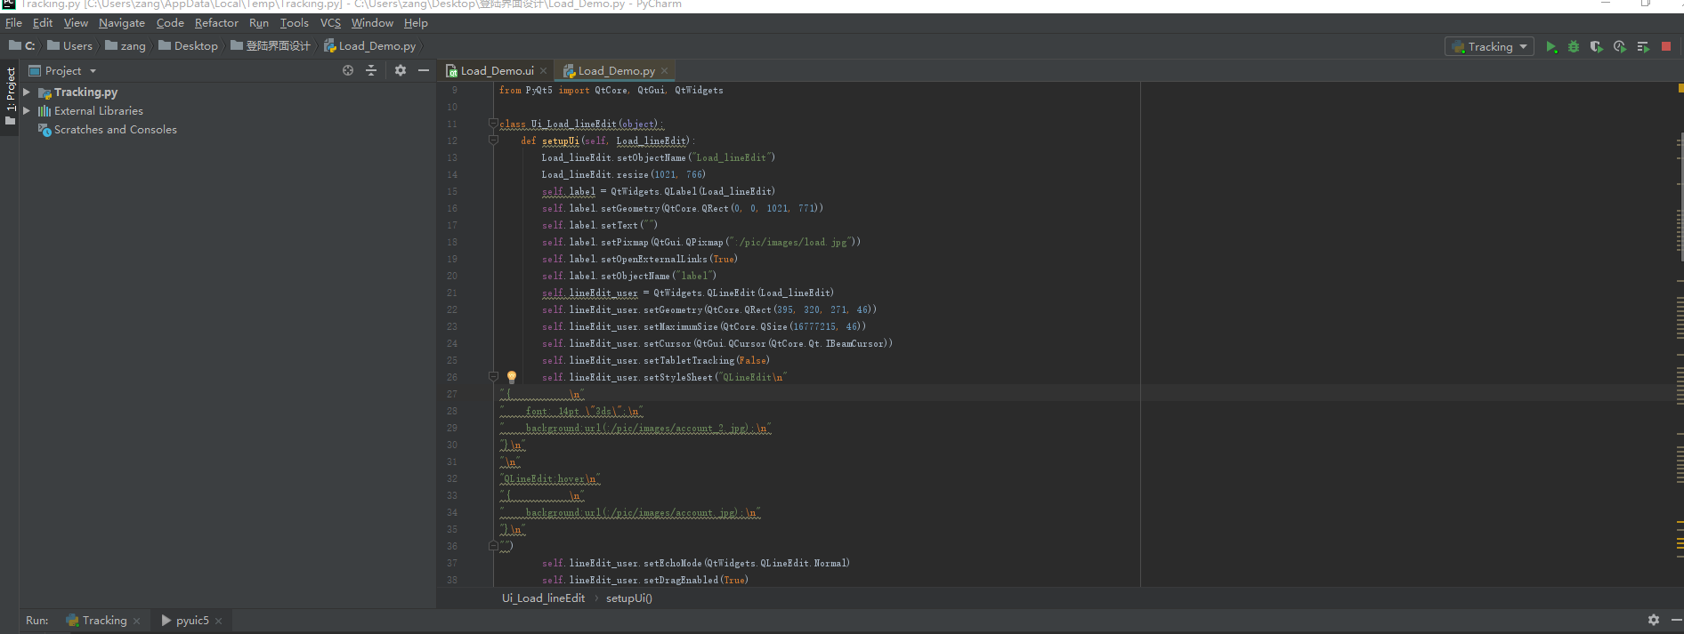Screen dimensions: 1684x634
Task: Click the fold end marker at line 36
Action: pos(493,546)
